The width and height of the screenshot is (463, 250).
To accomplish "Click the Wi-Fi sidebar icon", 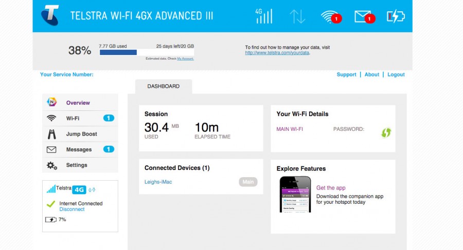I will (51, 118).
